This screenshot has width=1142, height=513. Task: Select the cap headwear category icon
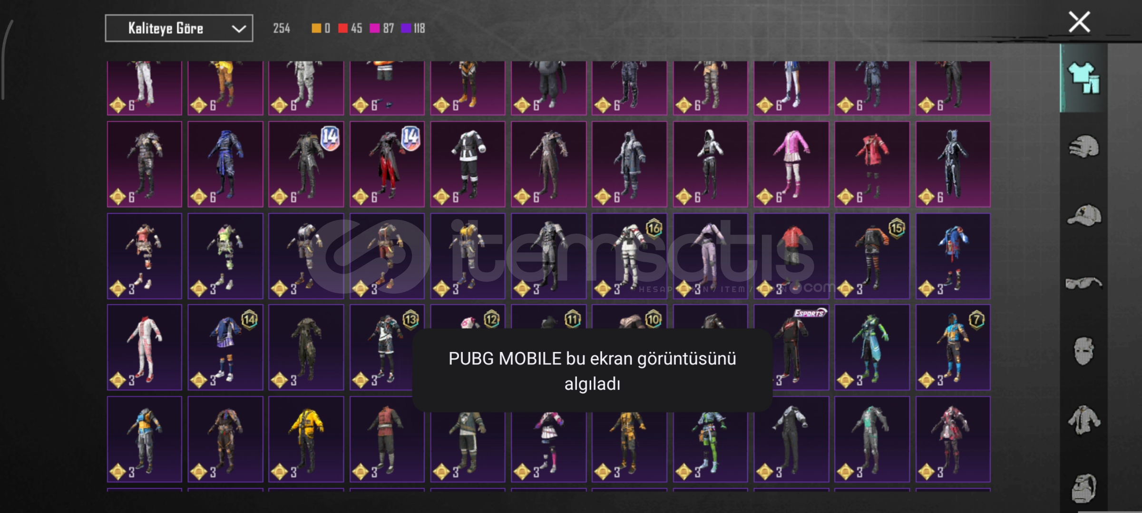1083,215
